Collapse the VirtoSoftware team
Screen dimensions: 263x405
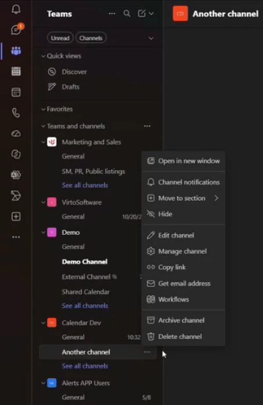click(43, 202)
